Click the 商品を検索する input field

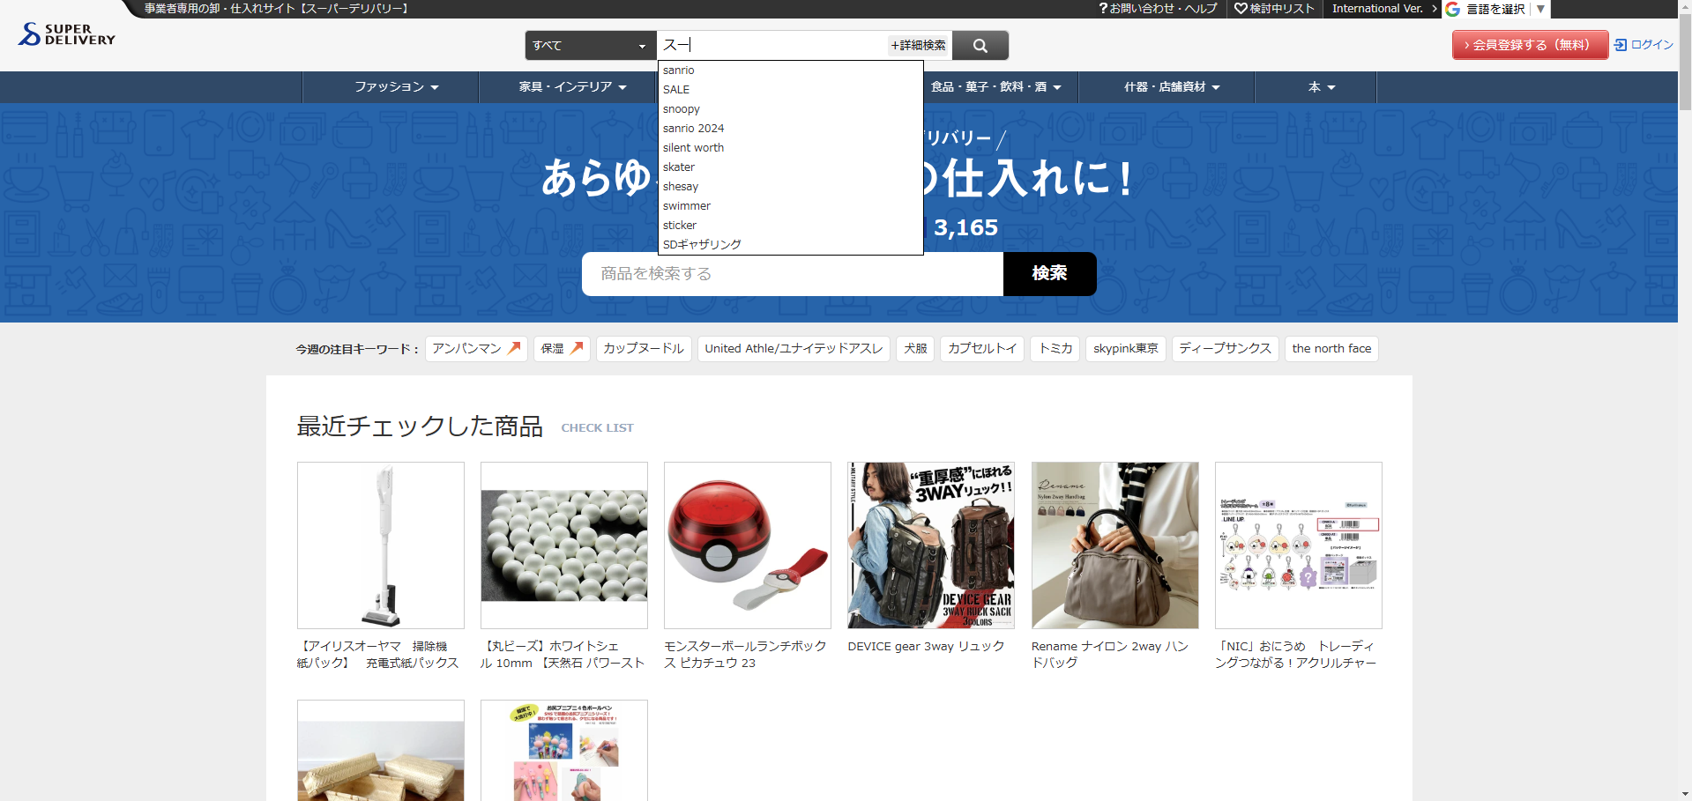792,274
